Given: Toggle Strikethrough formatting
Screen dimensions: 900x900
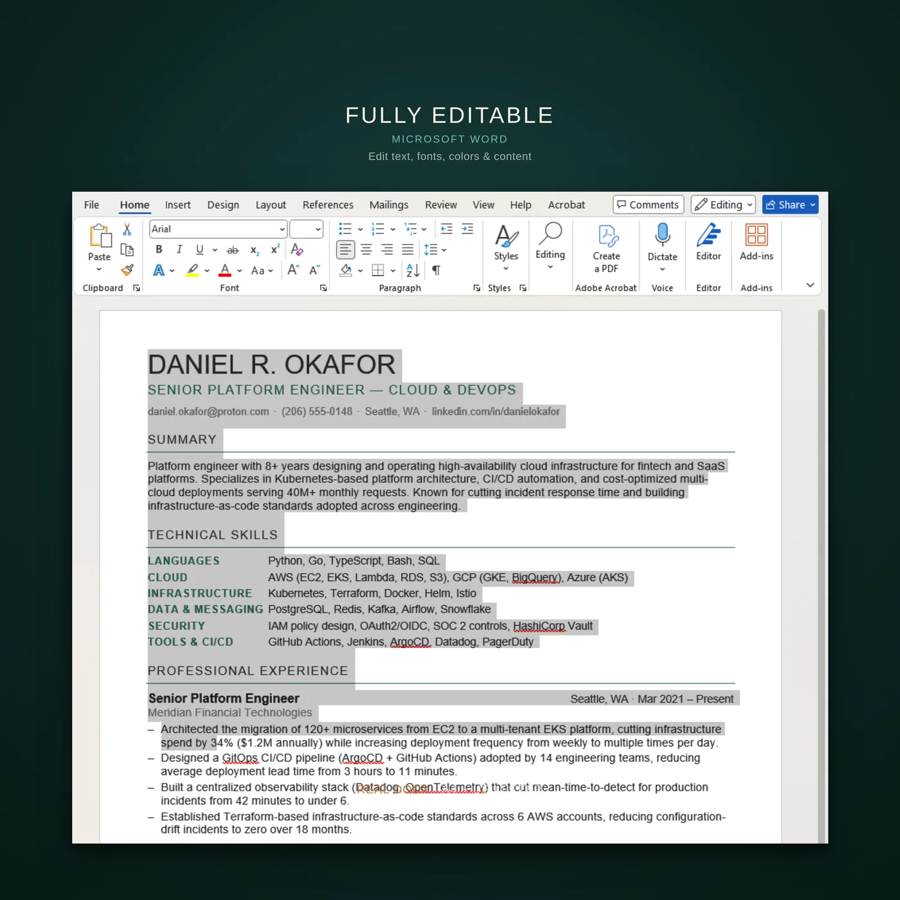Looking at the screenshot, I should point(233,250).
